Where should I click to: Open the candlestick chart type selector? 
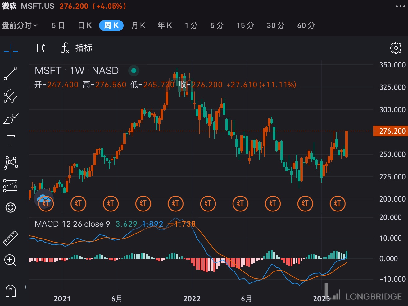pyautogui.click(x=41, y=48)
